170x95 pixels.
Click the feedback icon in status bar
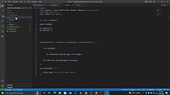pyautogui.click(x=165, y=90)
